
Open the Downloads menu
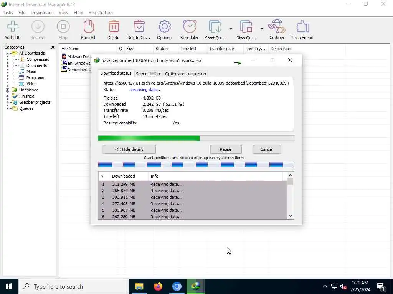(42, 13)
